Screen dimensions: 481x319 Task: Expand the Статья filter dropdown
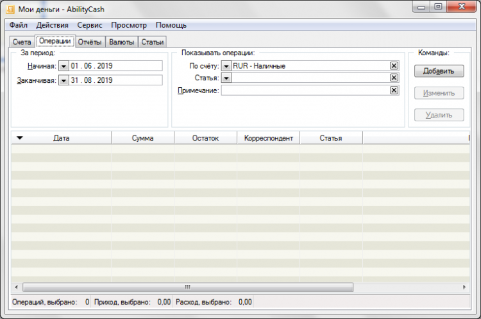pos(226,78)
